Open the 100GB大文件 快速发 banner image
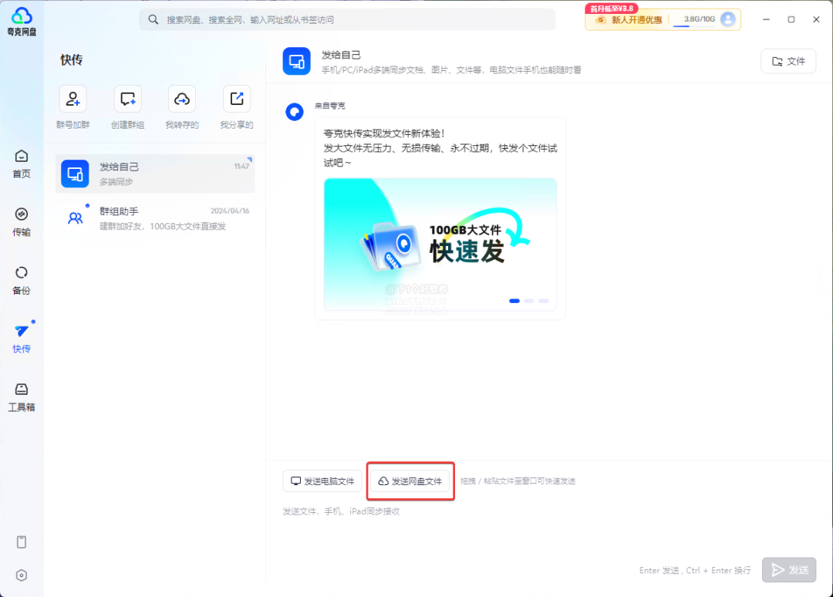 [440, 245]
